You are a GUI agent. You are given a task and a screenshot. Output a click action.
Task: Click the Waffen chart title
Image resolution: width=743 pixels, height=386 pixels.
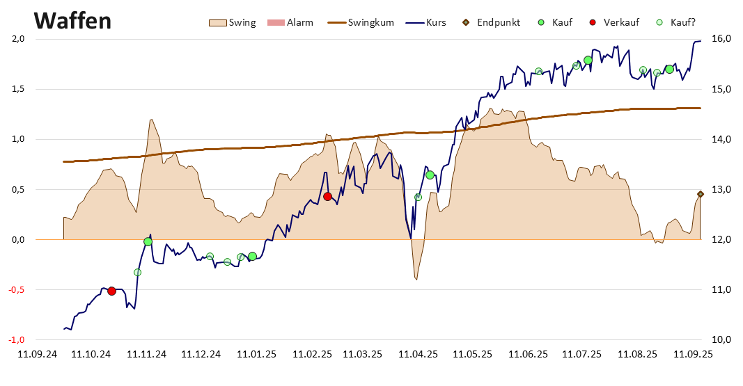[72, 21]
